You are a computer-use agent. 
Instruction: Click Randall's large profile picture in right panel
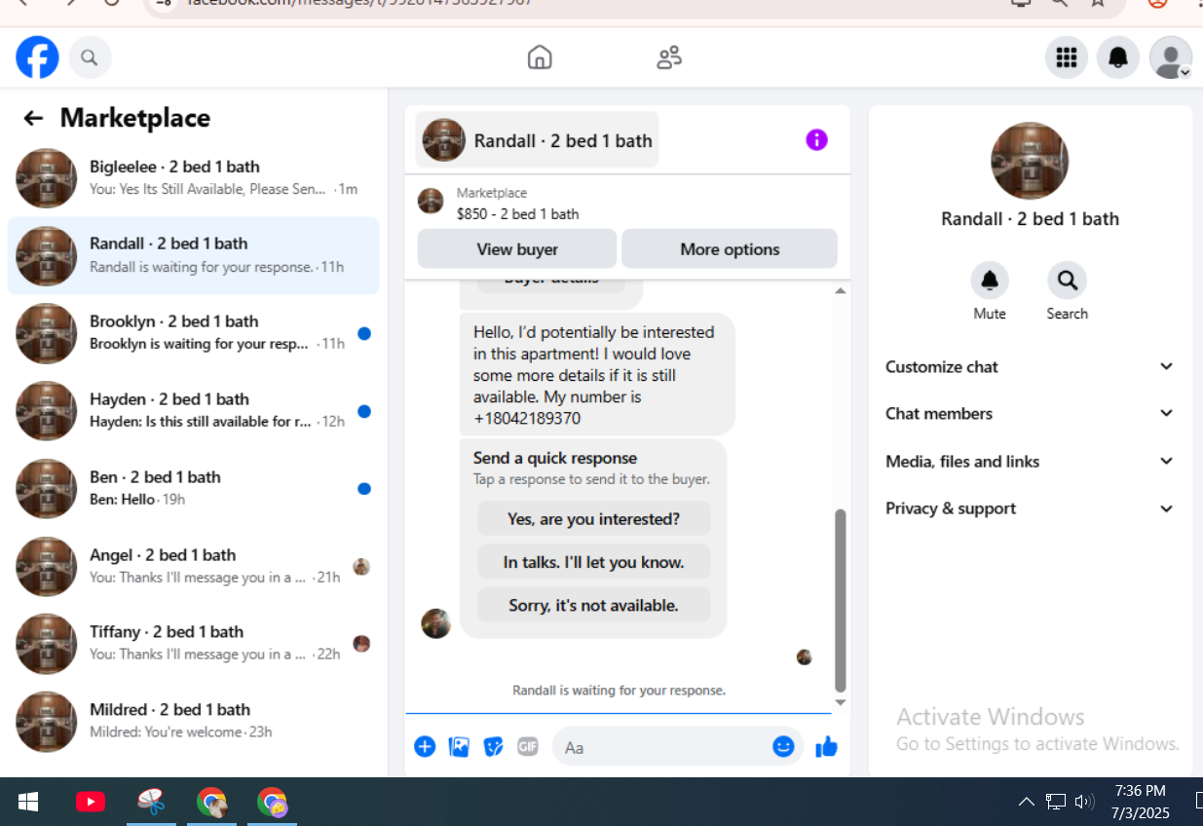click(x=1030, y=161)
